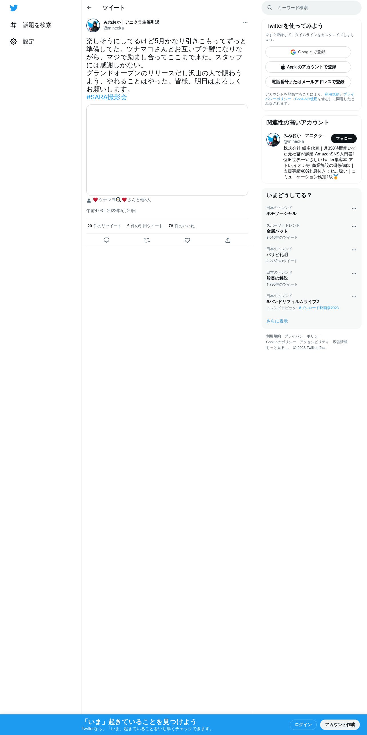Open Cookieの使用 link
Viewport: 367px width, 735px height.
(x=306, y=99)
